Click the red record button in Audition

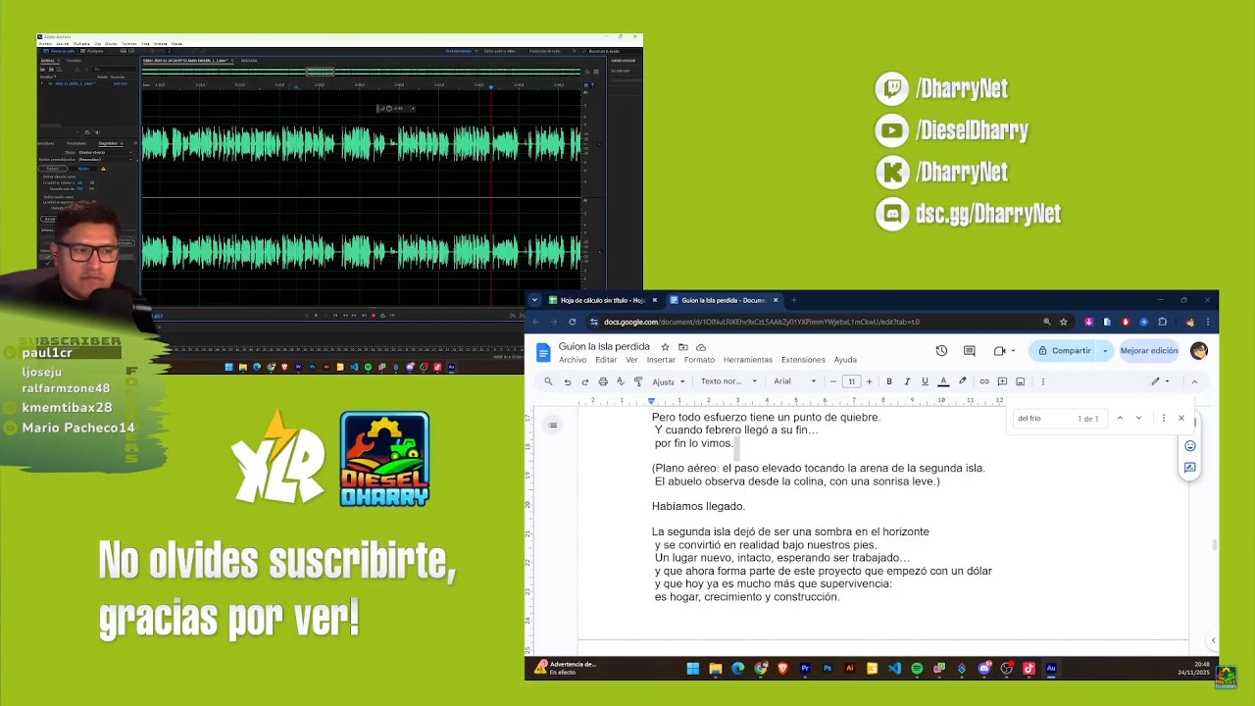click(x=373, y=315)
